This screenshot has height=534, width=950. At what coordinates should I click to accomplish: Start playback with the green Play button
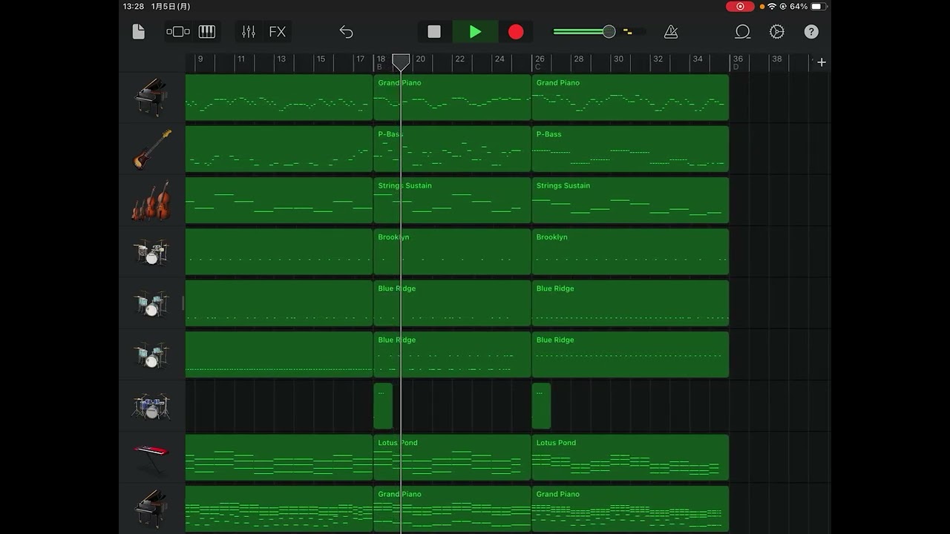475,32
